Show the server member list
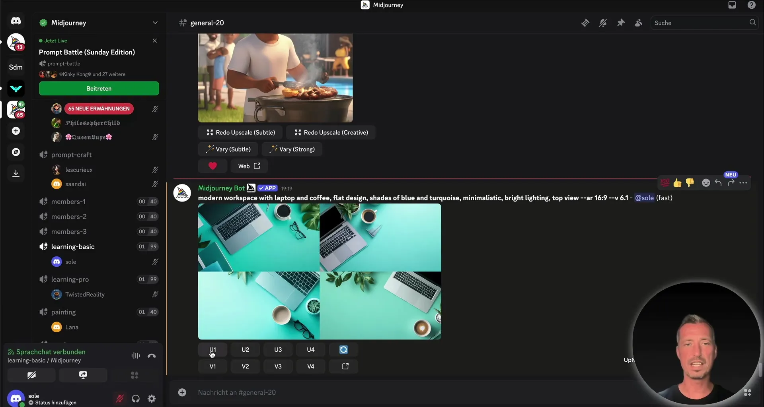 tap(638, 23)
